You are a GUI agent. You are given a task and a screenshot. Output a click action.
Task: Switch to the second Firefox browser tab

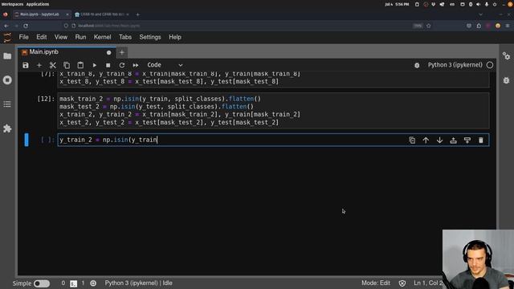[x=102, y=14]
